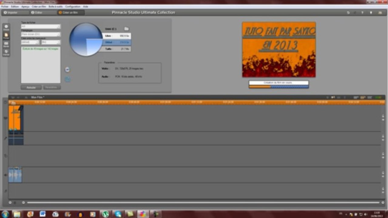Select the Disque output type icon

(x=6, y=28)
